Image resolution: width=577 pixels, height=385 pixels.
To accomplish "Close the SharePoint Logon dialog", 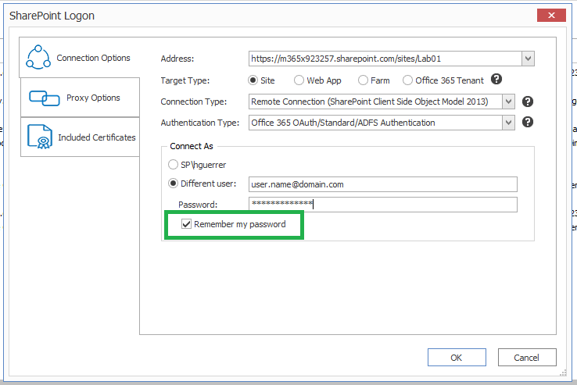I will pyautogui.click(x=551, y=15).
